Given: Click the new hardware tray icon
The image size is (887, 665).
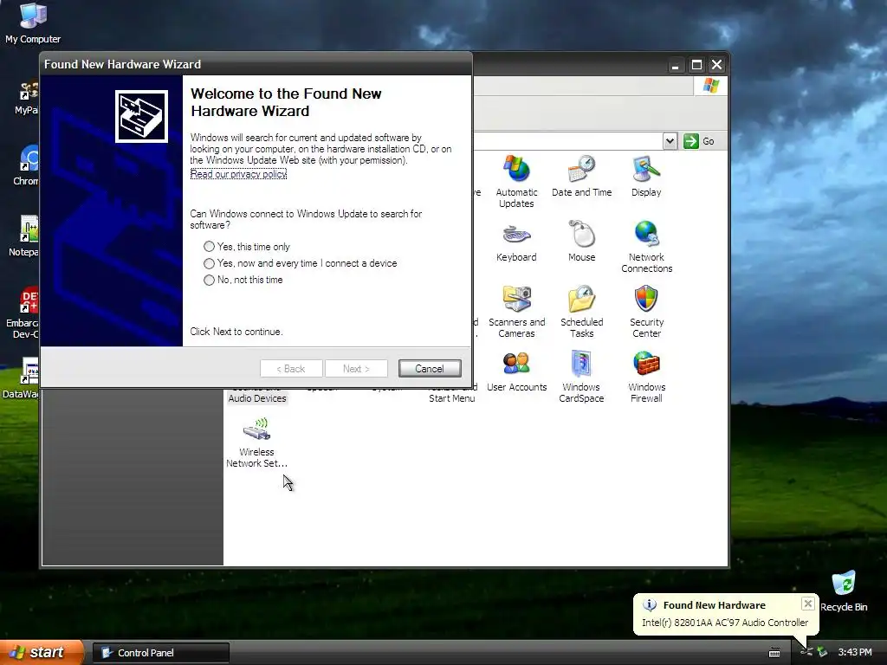Looking at the screenshot, I should click(806, 653).
